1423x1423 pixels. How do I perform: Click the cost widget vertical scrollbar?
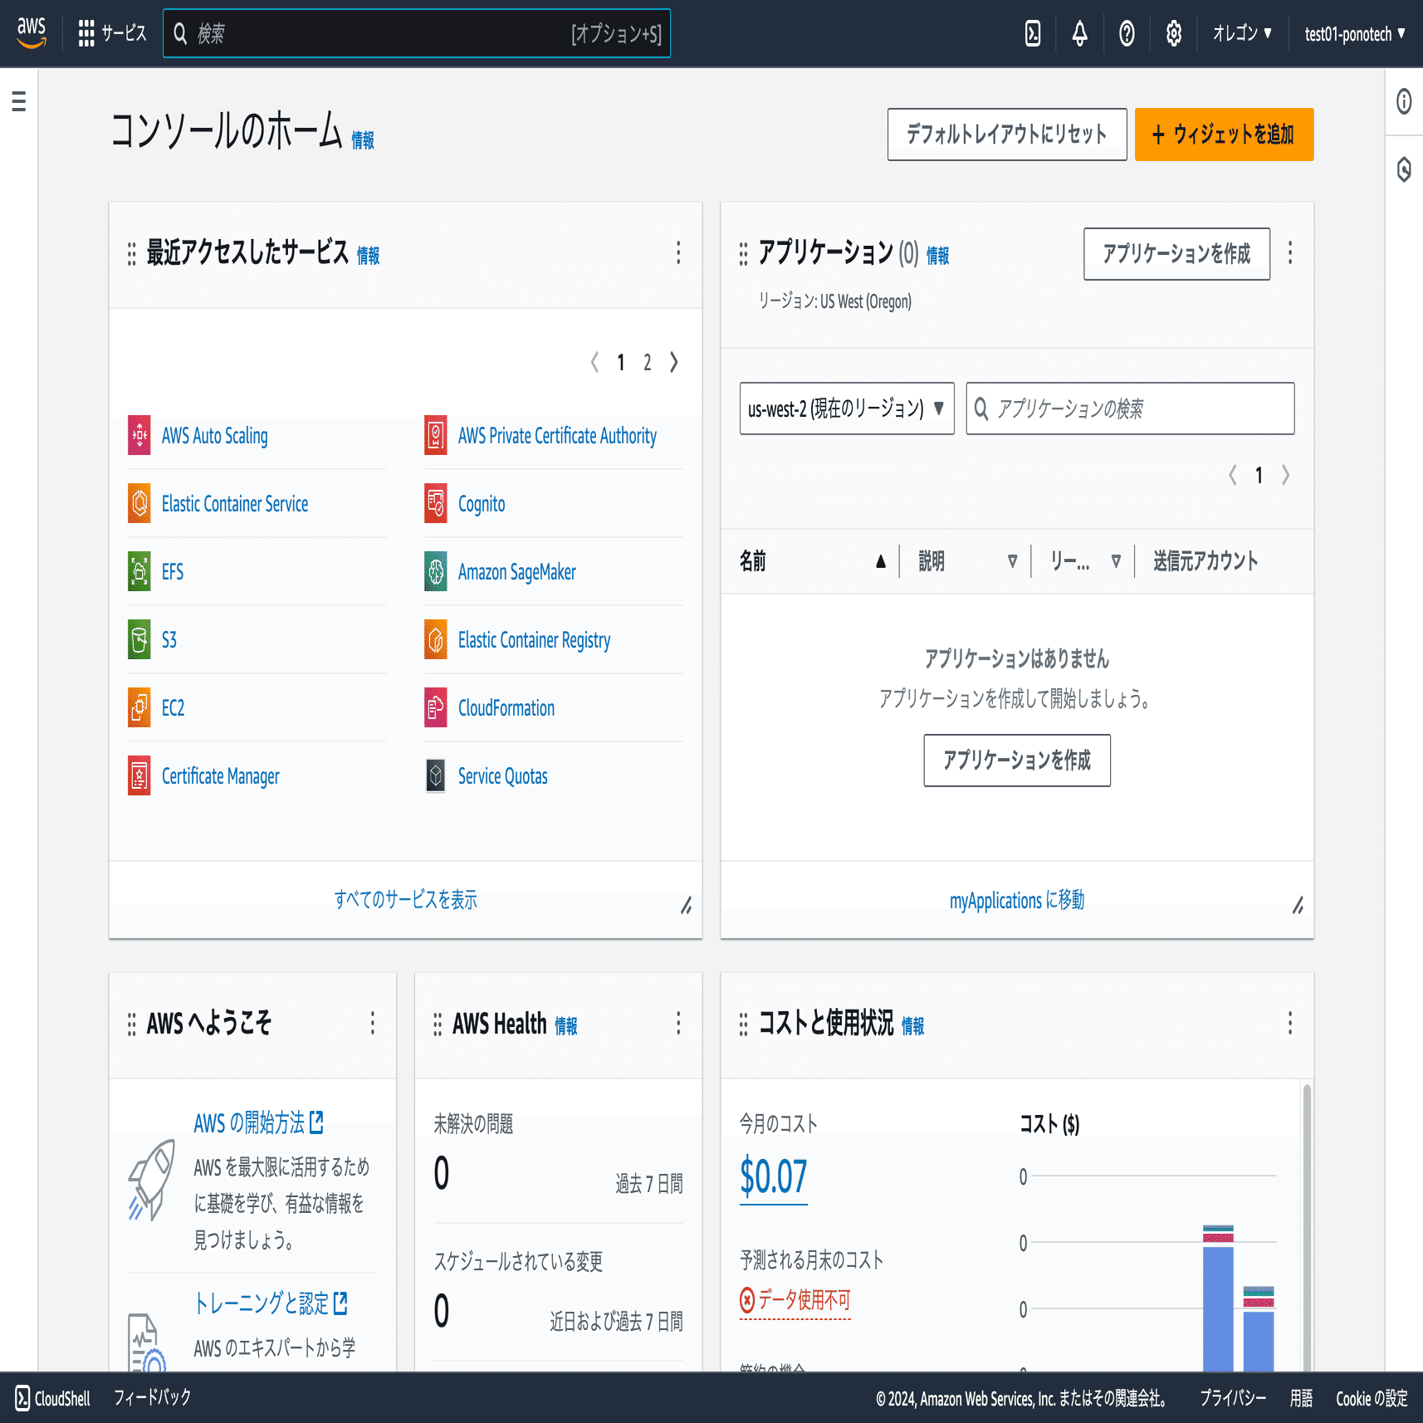point(1307,1227)
